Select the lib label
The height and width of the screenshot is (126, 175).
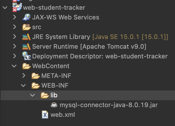click(x=54, y=95)
